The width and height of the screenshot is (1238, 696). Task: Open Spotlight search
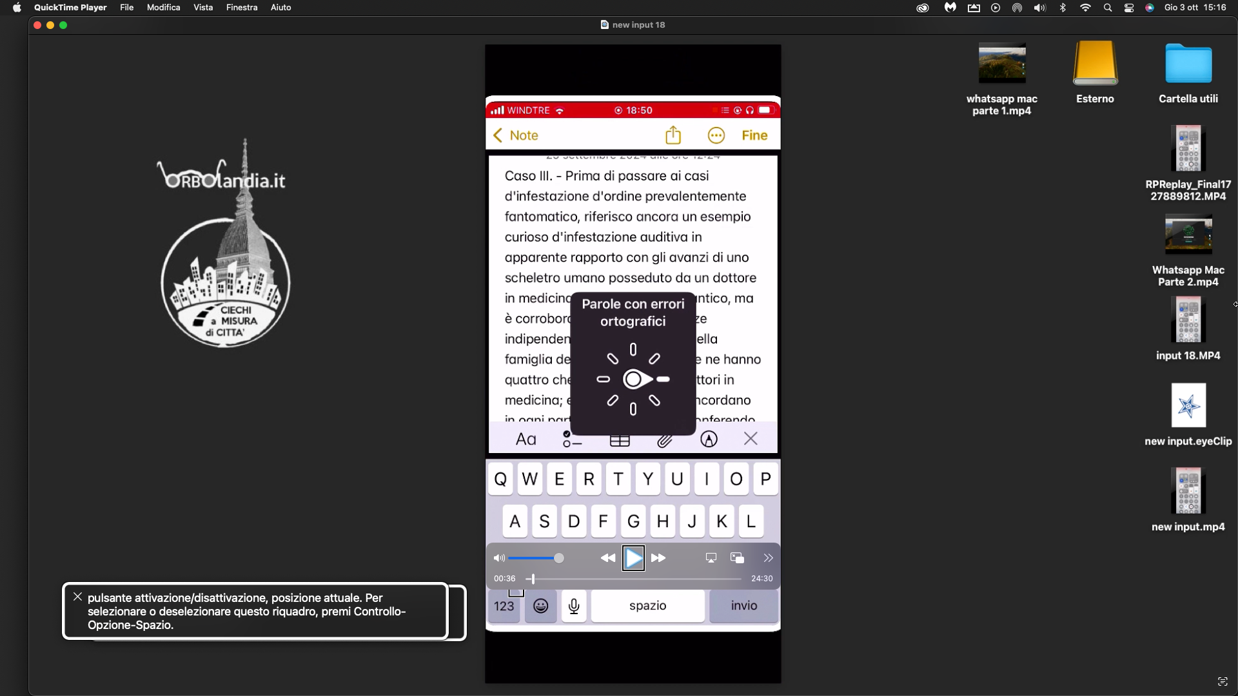(x=1108, y=8)
